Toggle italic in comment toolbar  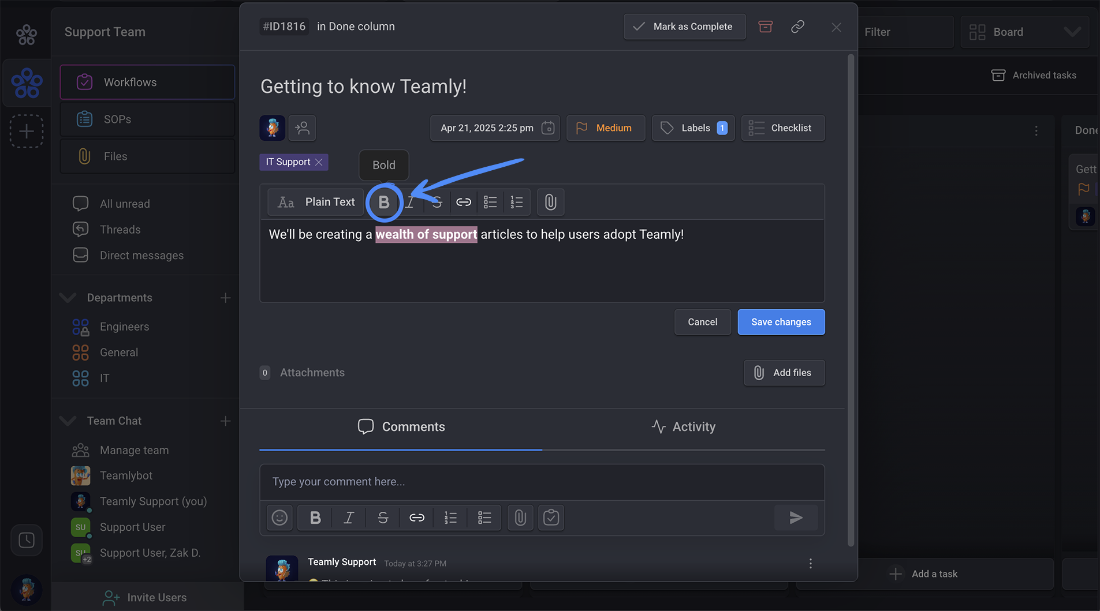349,518
